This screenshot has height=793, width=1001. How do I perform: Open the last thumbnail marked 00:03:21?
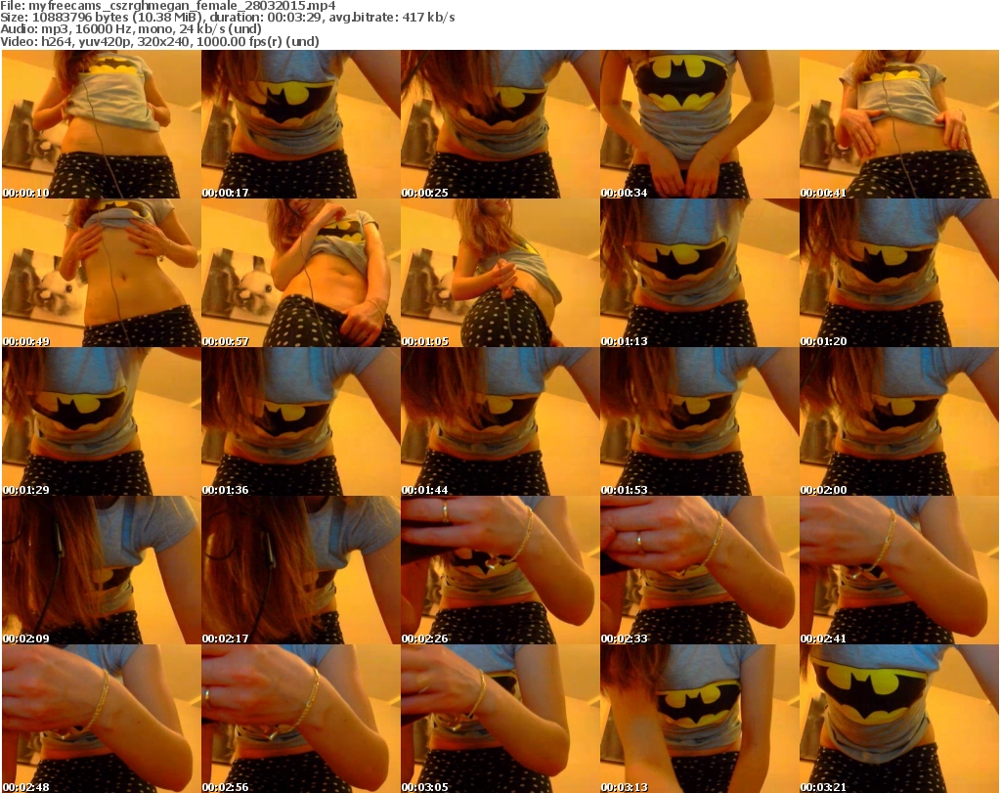point(899,719)
